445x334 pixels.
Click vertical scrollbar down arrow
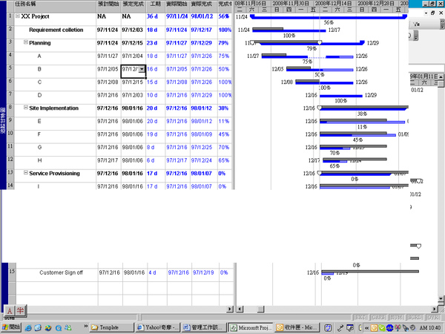(441, 298)
